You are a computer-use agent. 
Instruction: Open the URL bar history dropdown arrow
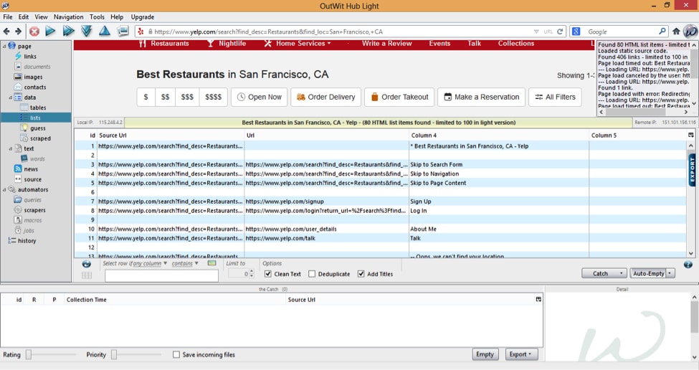click(x=536, y=32)
